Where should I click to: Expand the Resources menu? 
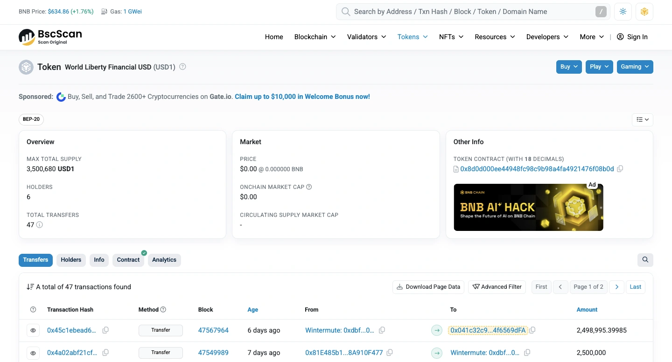pos(495,37)
